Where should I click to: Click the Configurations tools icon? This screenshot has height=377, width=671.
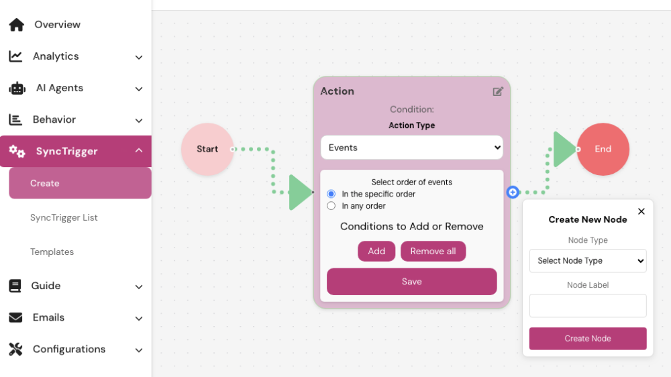tap(15, 349)
